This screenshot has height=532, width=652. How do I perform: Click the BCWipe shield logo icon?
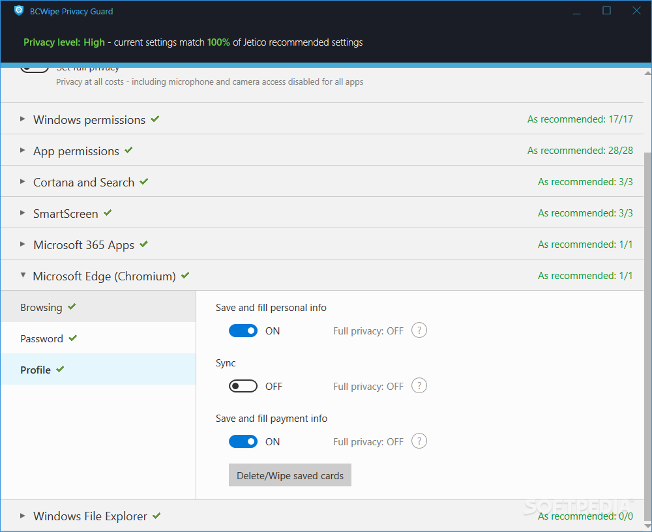click(x=19, y=10)
